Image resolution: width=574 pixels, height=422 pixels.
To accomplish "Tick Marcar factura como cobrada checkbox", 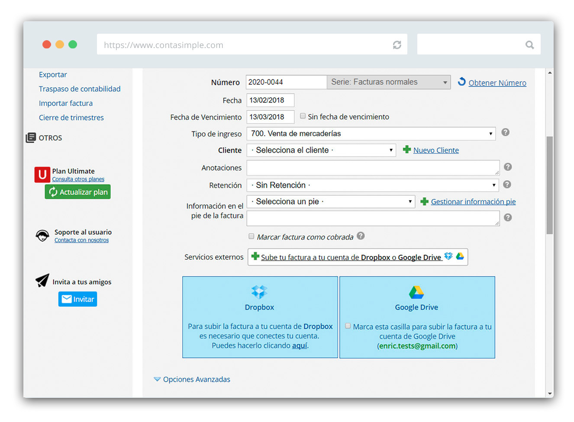I will 251,236.
